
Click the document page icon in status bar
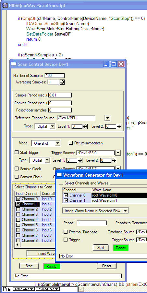coord(5,289)
